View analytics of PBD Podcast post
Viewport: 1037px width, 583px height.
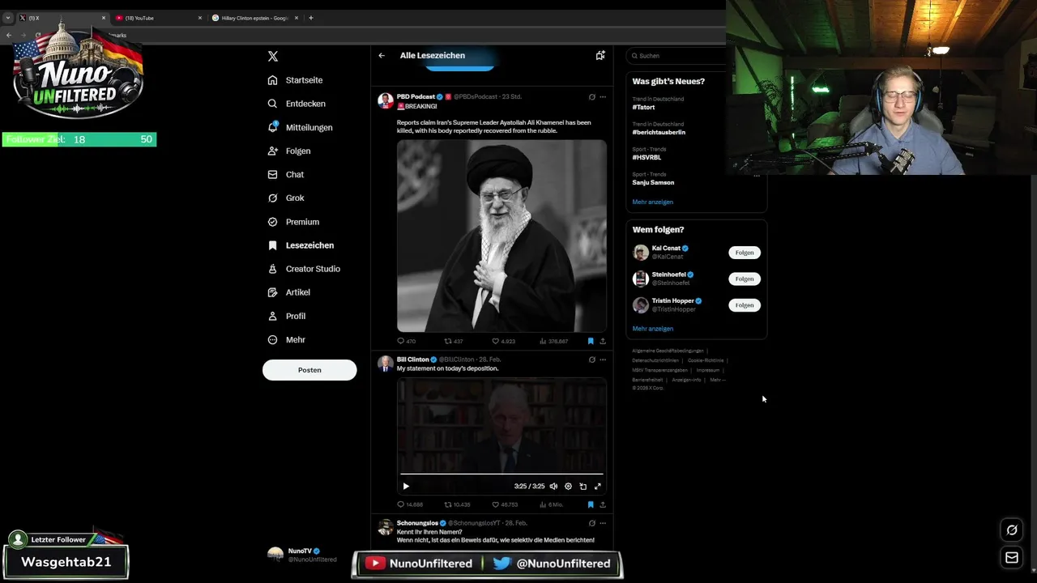pos(553,342)
